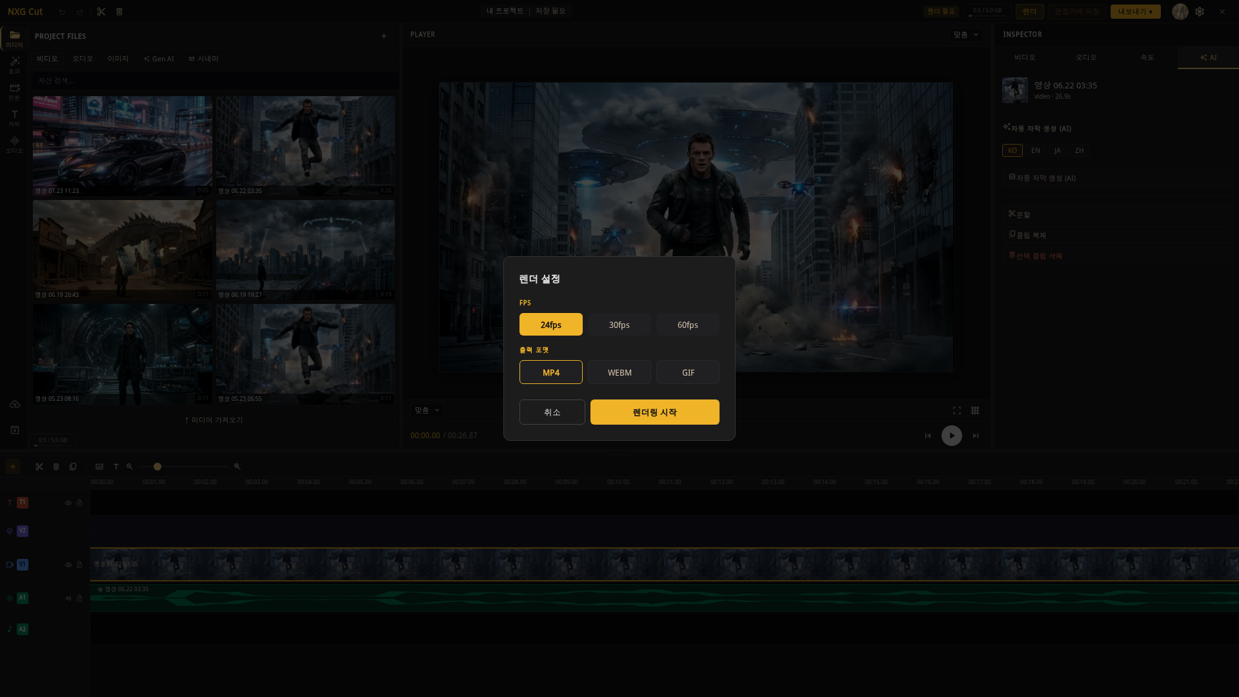Open the 맞춤 dropdown in the Player header

pos(966,35)
